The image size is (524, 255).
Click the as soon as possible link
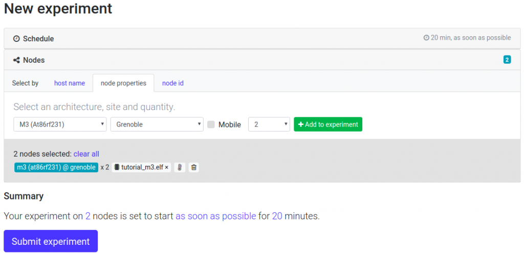click(216, 216)
